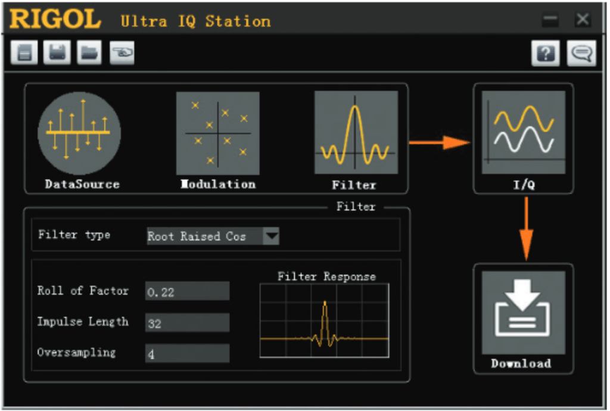Open a file with the folder icon

[89, 53]
